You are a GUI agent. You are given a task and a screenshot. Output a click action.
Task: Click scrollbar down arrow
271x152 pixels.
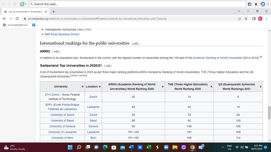click(269, 141)
